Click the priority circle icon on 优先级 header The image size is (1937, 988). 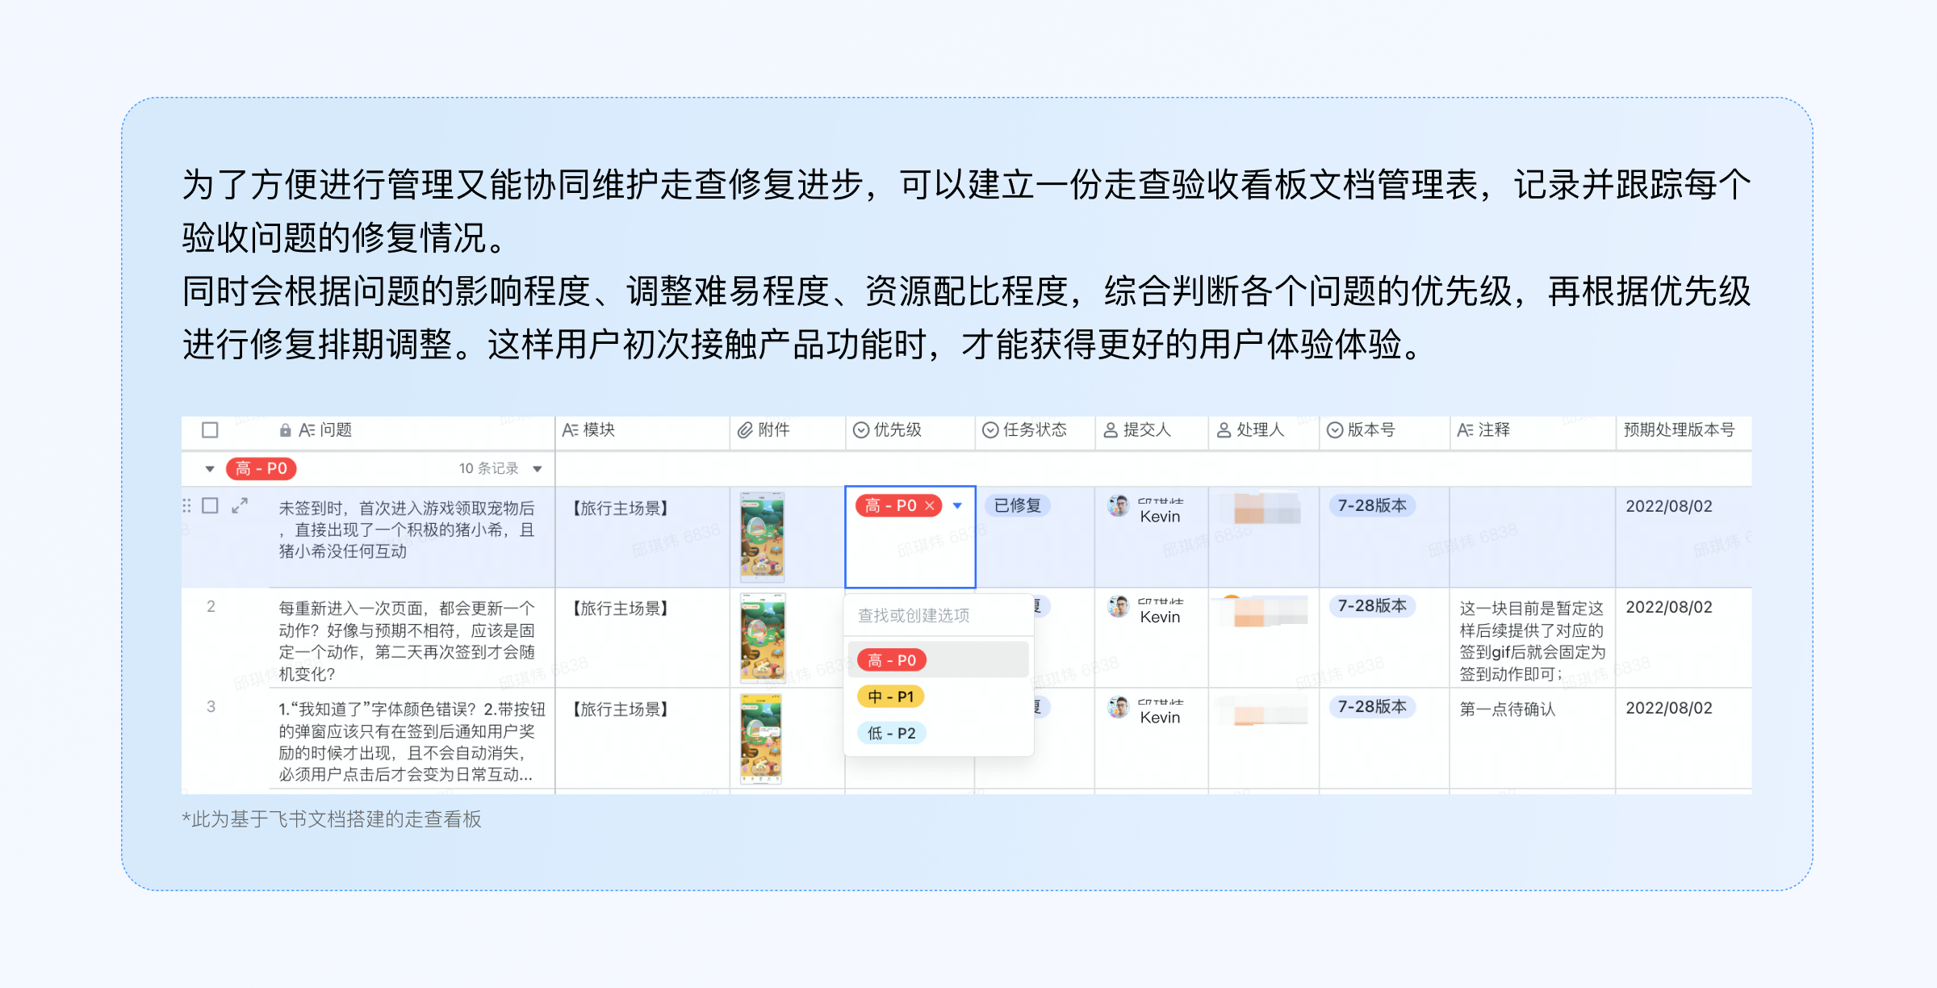(x=860, y=430)
